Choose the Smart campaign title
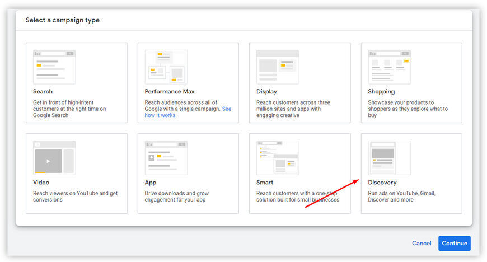 pos(265,182)
